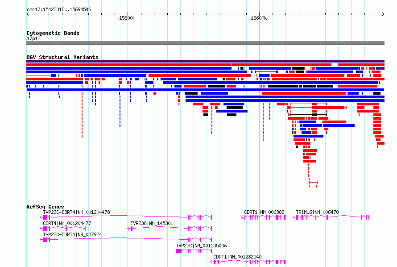Click the bottommost red bracketed variant in the DGV track
Image resolution: width=397 pixels, height=267 pixels.
tap(313, 186)
